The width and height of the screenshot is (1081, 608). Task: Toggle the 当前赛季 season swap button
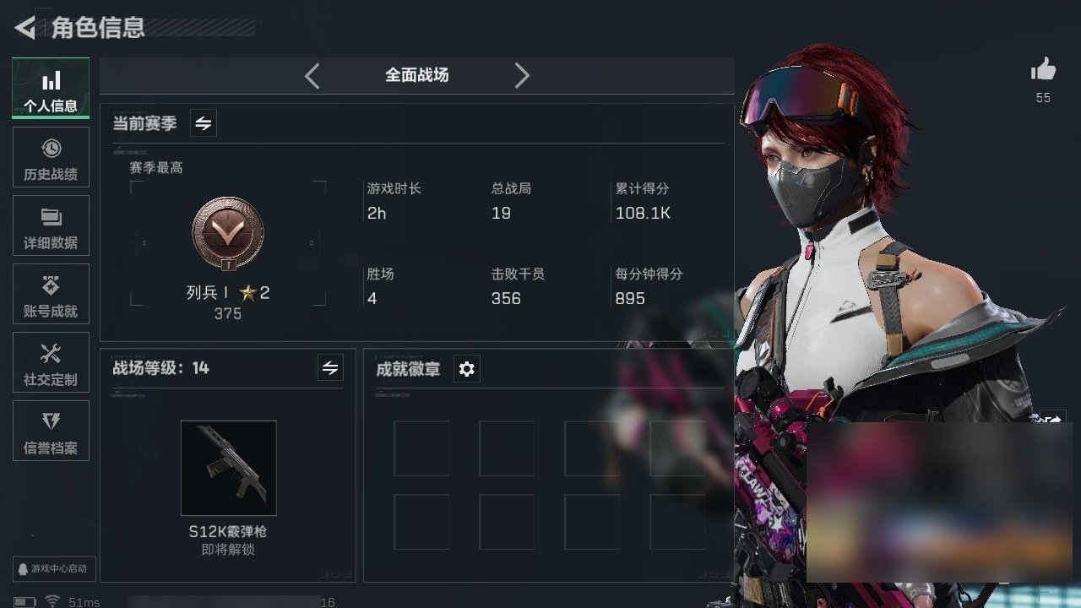click(204, 123)
